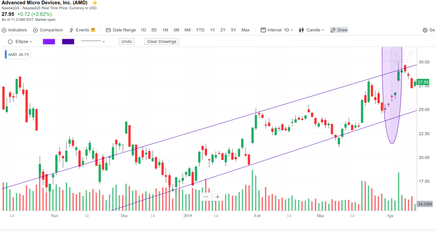The image size is (435, 231).
Task: Pick the dark indigo line color swatch
Action: 68,42
